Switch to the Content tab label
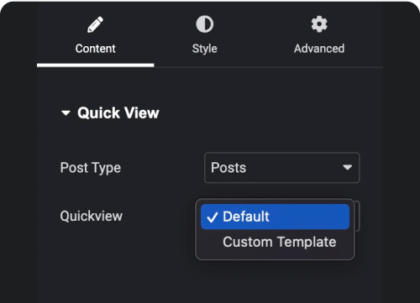The height and width of the screenshot is (303, 420). pyautogui.click(x=95, y=49)
